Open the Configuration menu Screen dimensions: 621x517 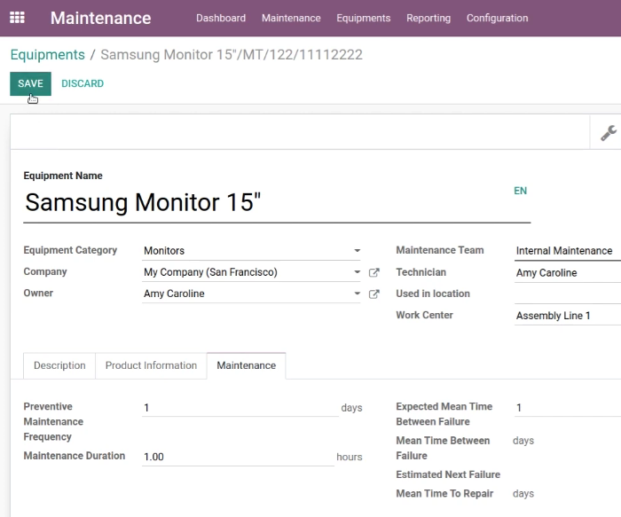[x=497, y=18]
